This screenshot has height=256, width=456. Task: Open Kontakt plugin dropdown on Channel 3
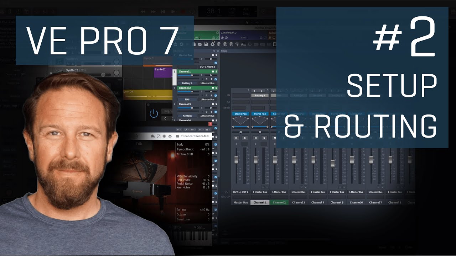187,116
